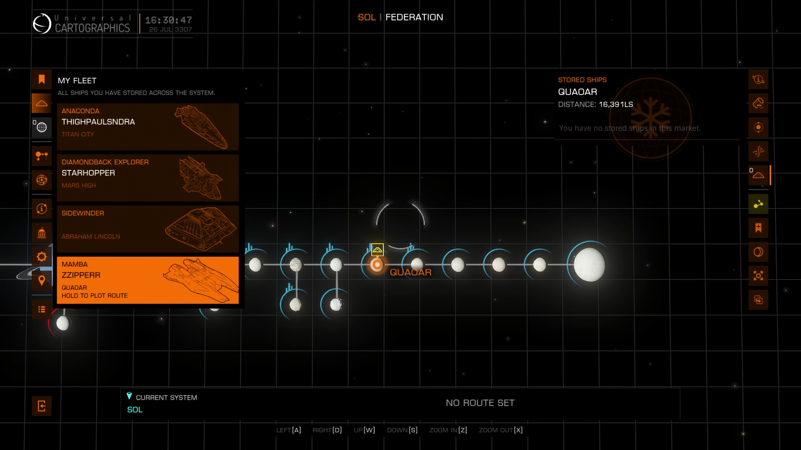Click the NO ROUTE SET text
801x450 pixels.
coord(480,403)
